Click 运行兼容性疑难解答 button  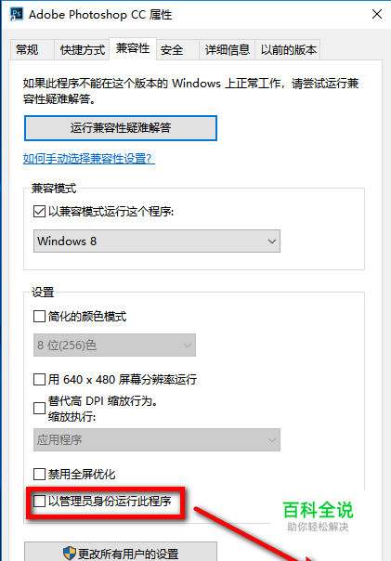pos(121,128)
